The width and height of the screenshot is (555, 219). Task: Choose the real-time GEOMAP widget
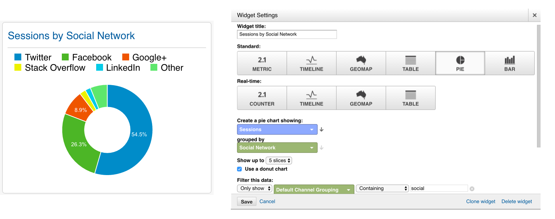coord(361,98)
